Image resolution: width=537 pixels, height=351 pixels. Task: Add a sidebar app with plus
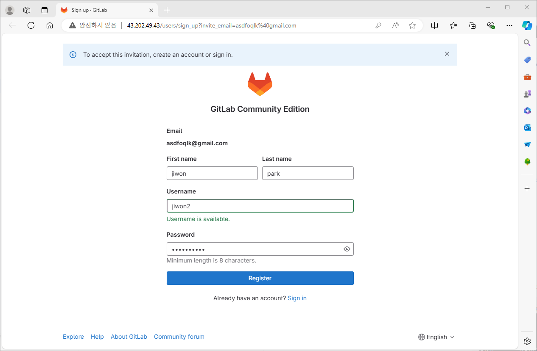pyautogui.click(x=527, y=188)
